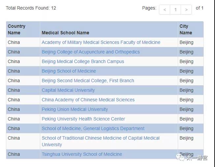This screenshot has width=215, height=167.
Task: Open Academy of Military Medical Sciences link
Action: [x=101, y=42]
